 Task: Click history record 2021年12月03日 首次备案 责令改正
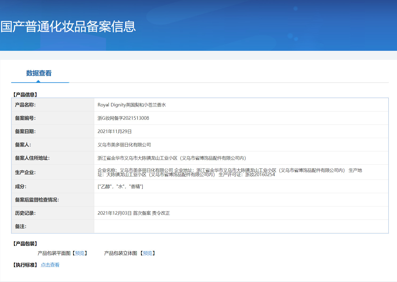[134, 213]
